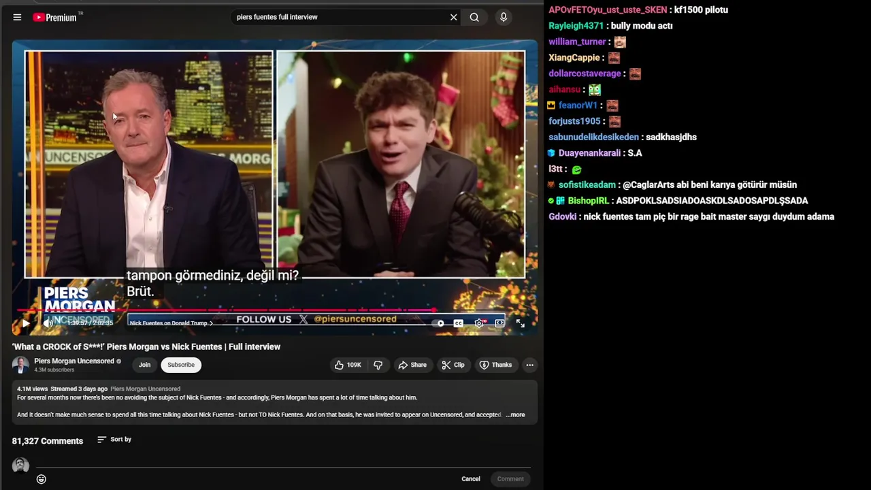This screenshot has height=490, width=871.
Task: Click the magnifier search button
Action: [x=474, y=18]
